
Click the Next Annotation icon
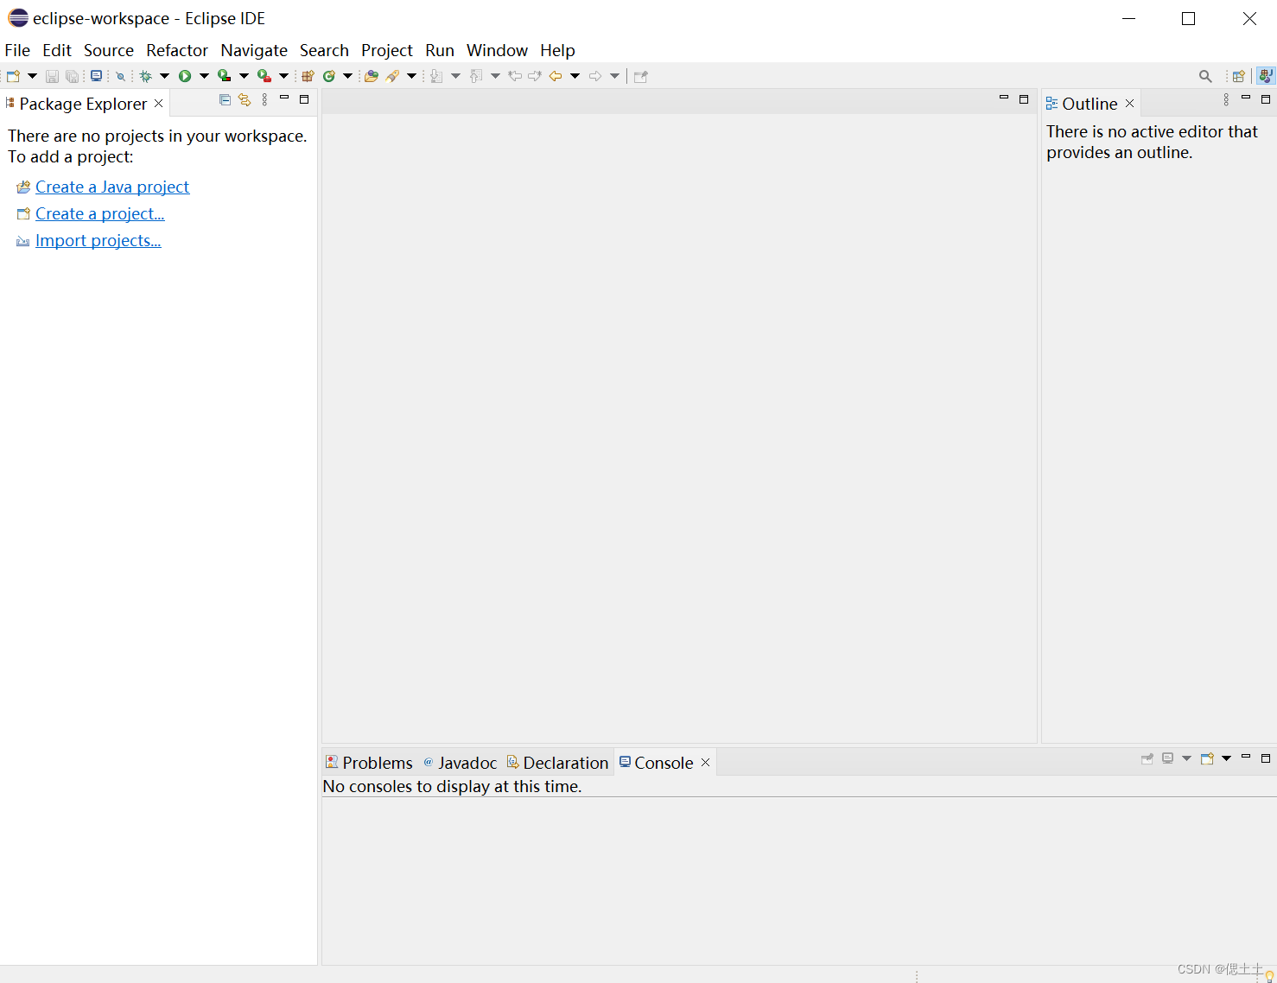coord(436,76)
